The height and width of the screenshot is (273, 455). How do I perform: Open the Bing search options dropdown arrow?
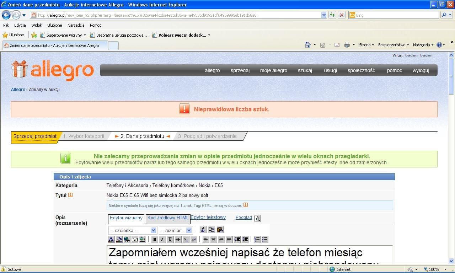coord(451,15)
